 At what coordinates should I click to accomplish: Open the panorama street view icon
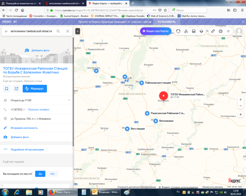(186, 31)
